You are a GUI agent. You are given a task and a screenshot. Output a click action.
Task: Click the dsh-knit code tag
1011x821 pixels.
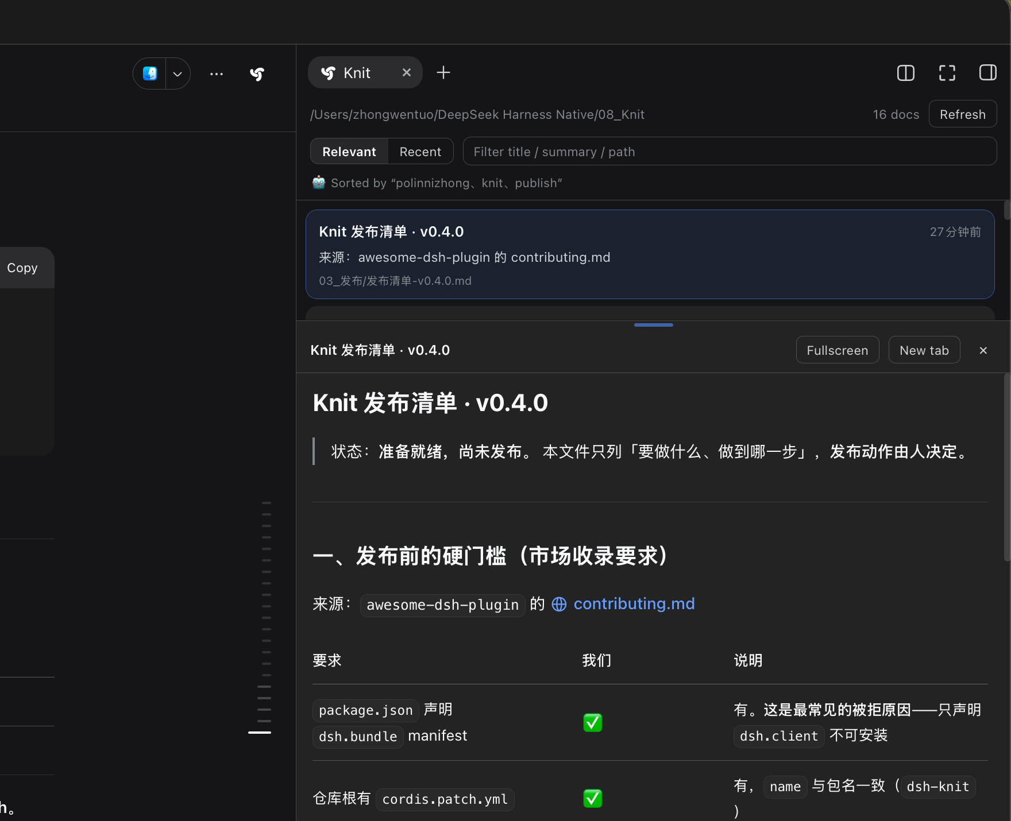938,787
